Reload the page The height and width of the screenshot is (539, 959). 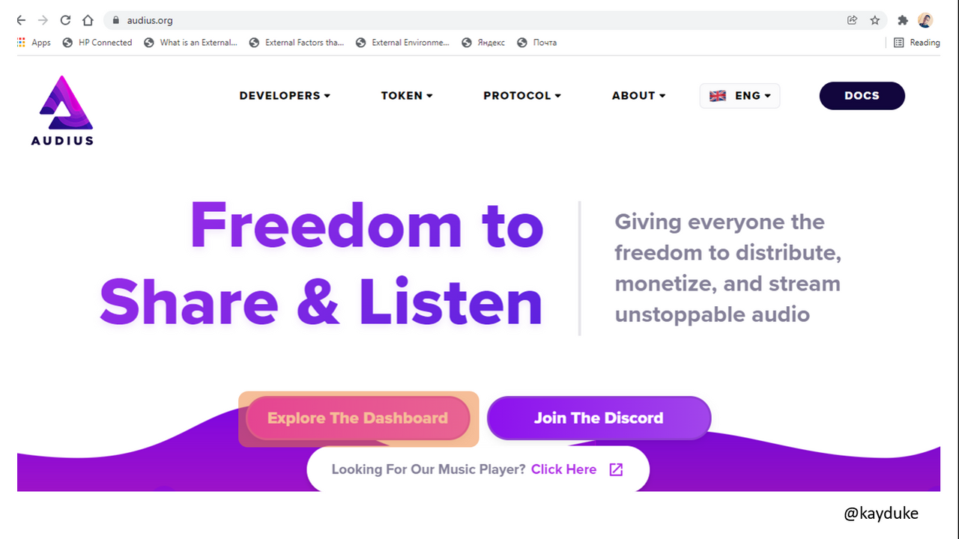[65, 20]
